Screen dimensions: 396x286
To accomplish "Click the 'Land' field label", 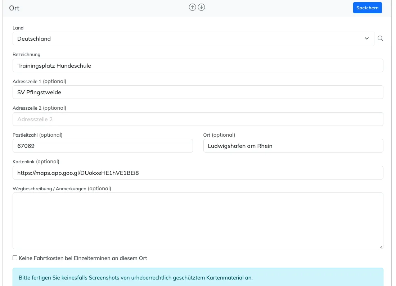I will pos(18,28).
